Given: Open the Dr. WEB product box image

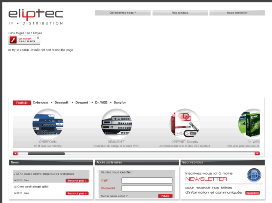Looking at the screenshot, I should pyautogui.click(x=249, y=124).
